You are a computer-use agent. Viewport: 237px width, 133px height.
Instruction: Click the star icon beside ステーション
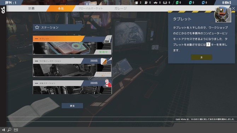point(37,27)
